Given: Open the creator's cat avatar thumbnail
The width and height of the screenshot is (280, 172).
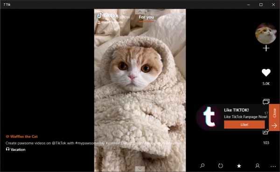Looking at the screenshot, I should coord(266,34).
